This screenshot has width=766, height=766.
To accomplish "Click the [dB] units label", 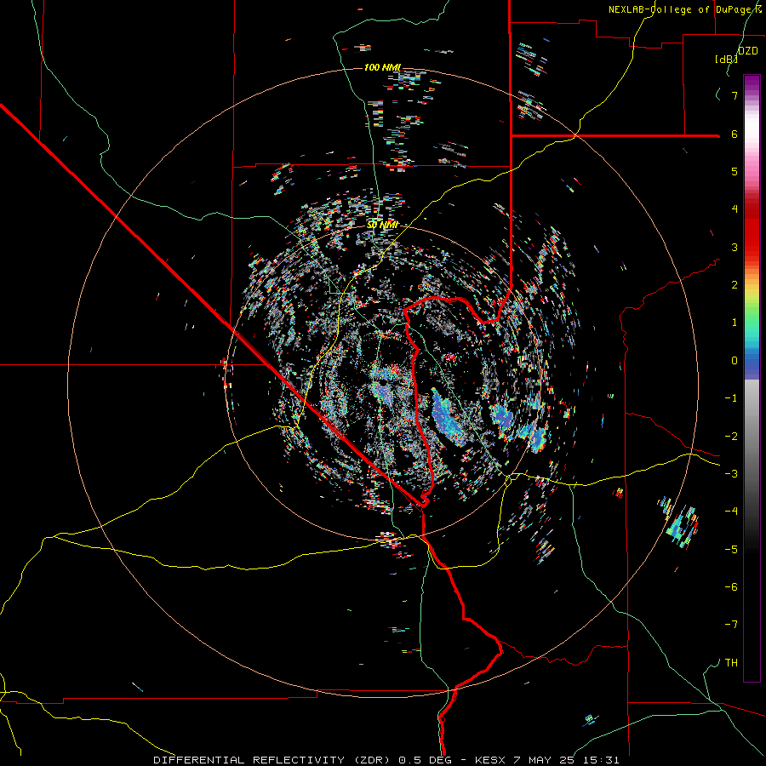I will pos(726,59).
